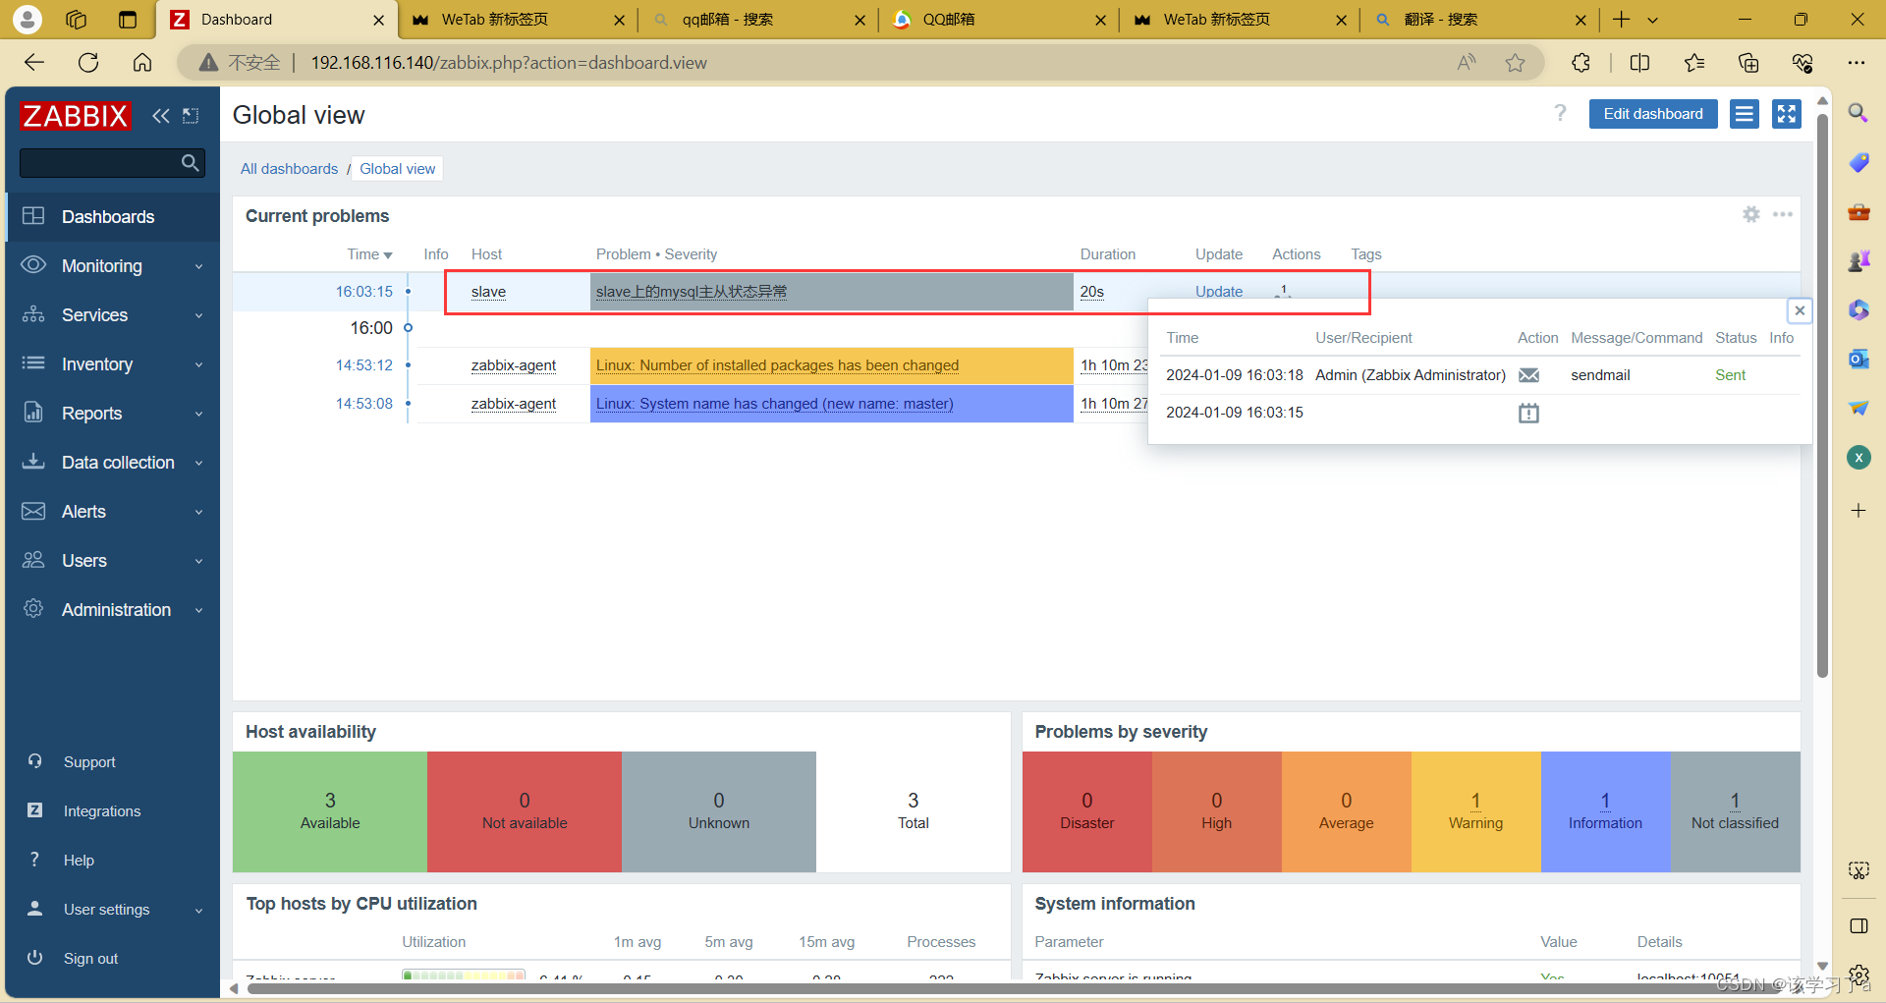1886x1003 pixels.
Task: Click the sidebar search magnifier icon
Action: click(x=191, y=162)
